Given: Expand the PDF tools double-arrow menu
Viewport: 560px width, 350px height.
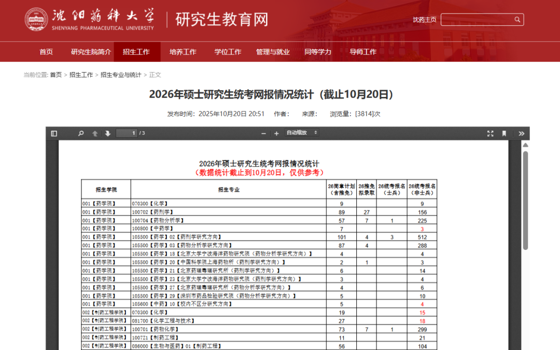Looking at the screenshot, I should coord(521,133).
